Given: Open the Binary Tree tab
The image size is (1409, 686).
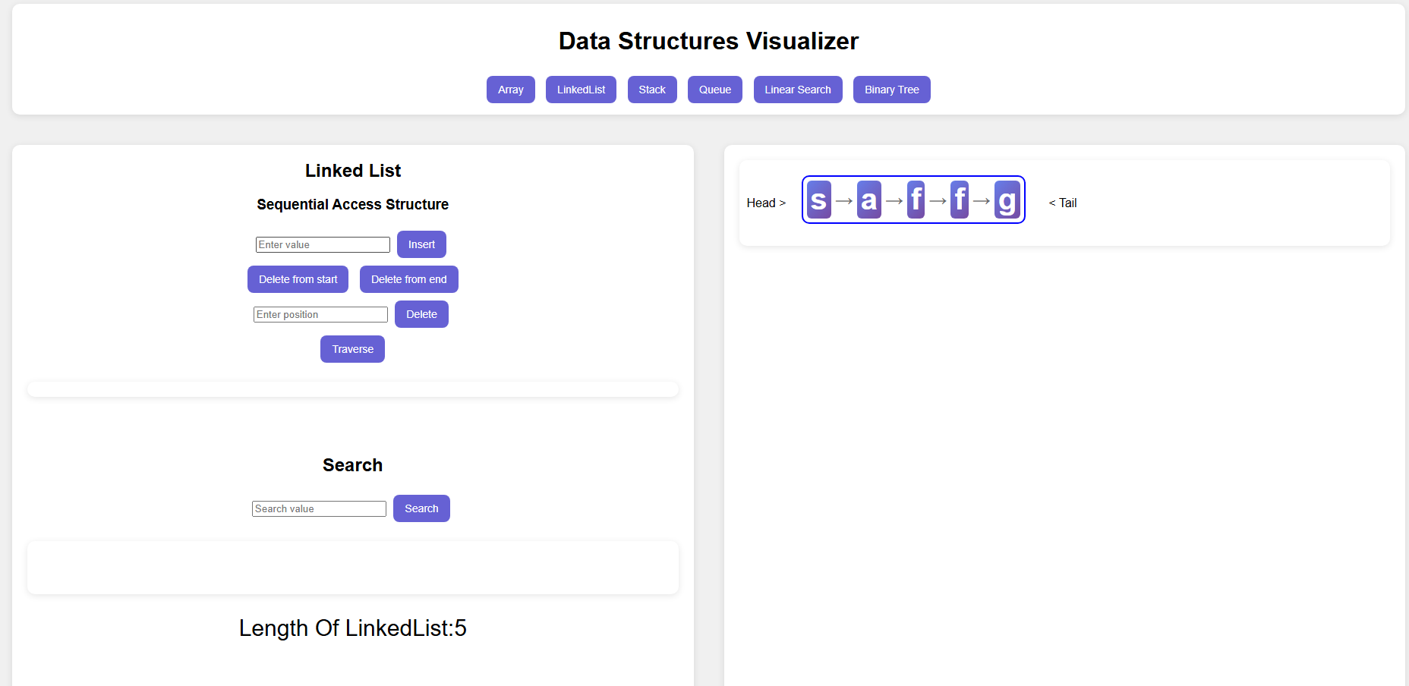Looking at the screenshot, I should pos(891,90).
